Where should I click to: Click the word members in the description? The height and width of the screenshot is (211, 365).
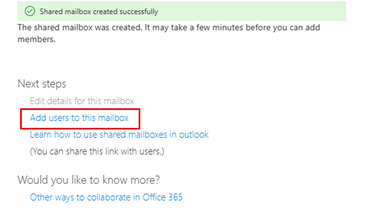click(36, 39)
